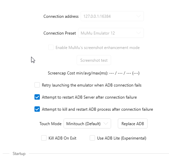This screenshot has width=169, height=158.
Task: Enable MuMu's screenshot enhancement mode checkbox
Action: [51, 47]
